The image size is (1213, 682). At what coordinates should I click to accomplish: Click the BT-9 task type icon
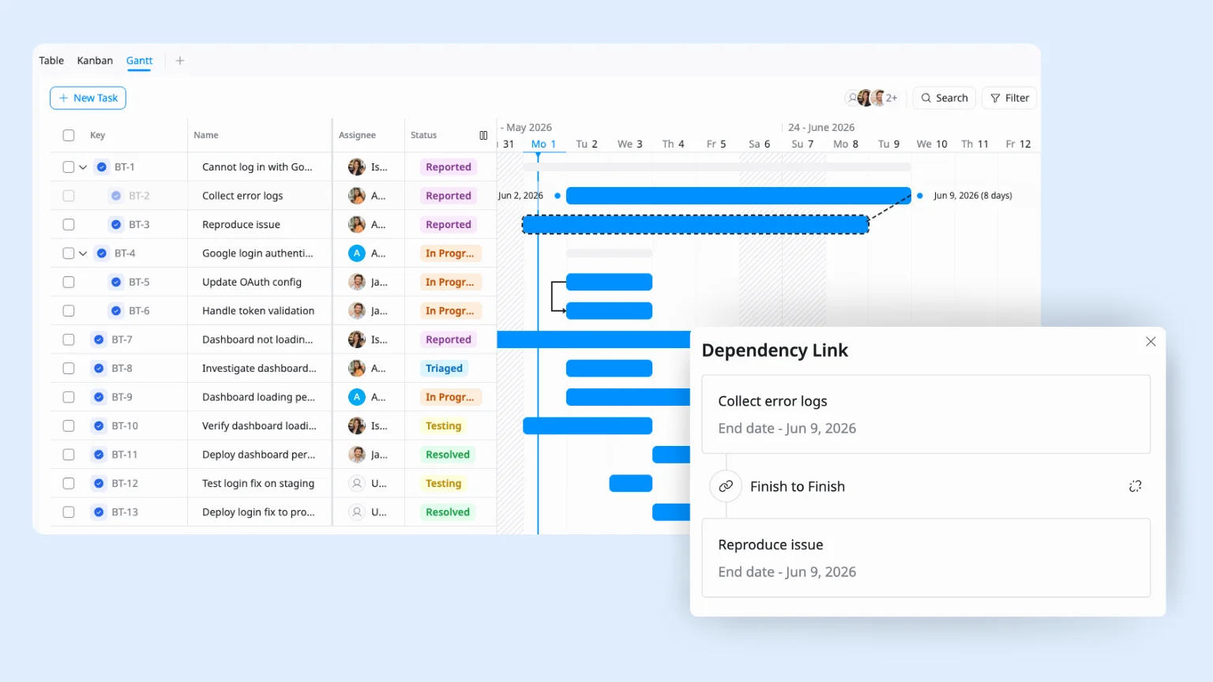point(99,397)
